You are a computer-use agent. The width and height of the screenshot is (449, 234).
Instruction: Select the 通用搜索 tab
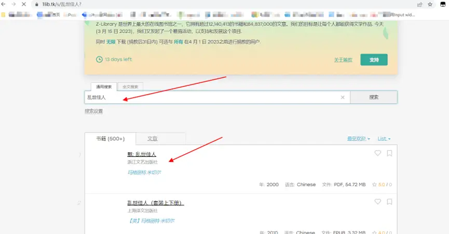pos(104,87)
